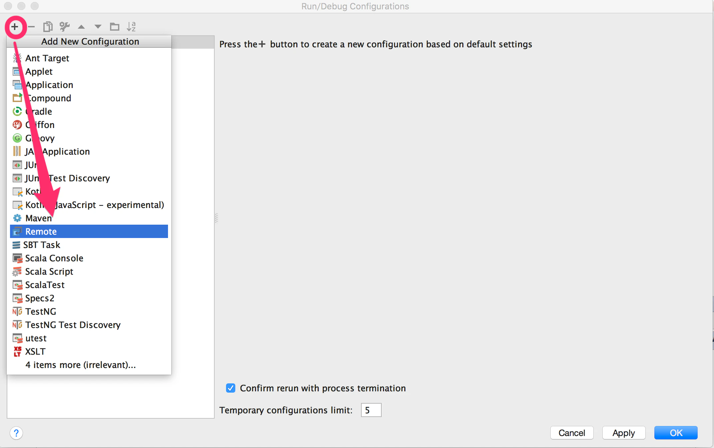The width and height of the screenshot is (714, 448).
Task: Select the JAR Application entry
Action: coord(89,151)
